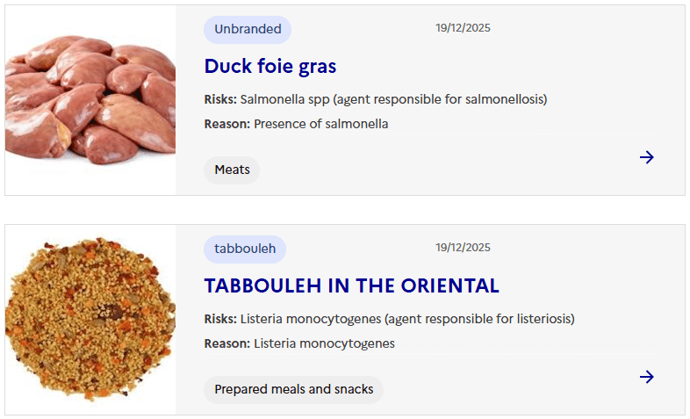Click bold Reason label on Duck foie gras card
Image resolution: width=690 pixels, height=419 pixels.
pyautogui.click(x=227, y=124)
